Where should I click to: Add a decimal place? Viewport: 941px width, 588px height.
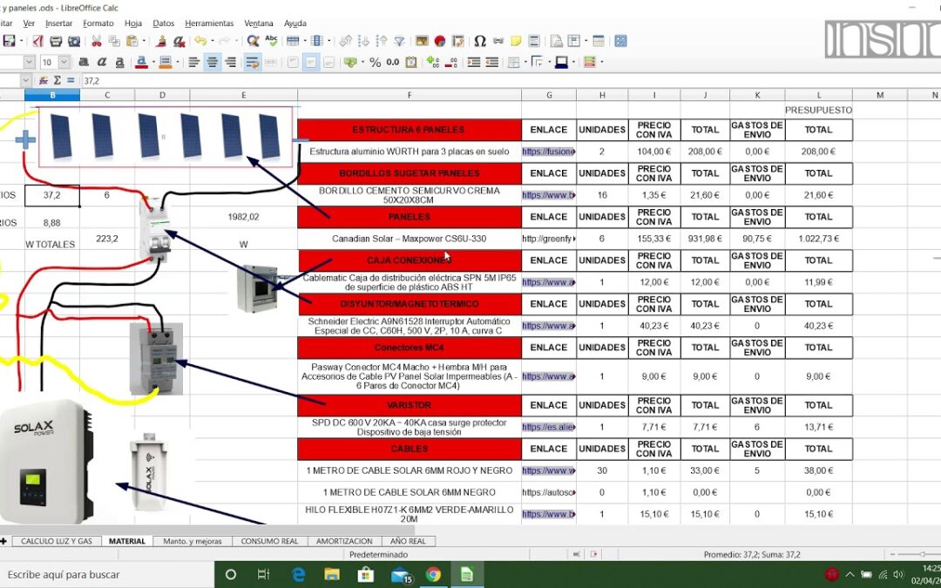[x=433, y=62]
